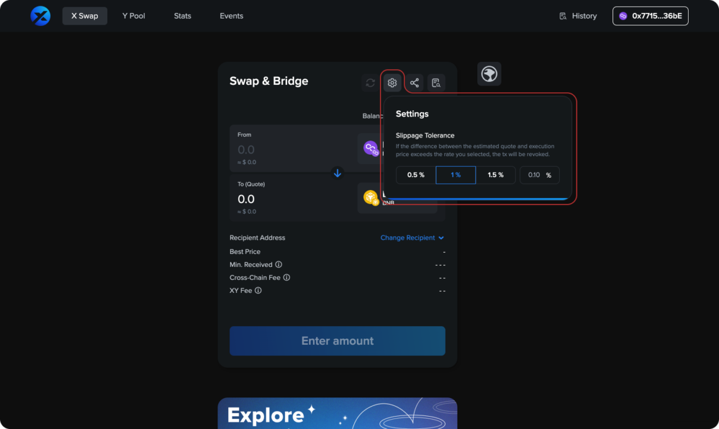The width and height of the screenshot is (719, 429).
Task: Switch to the Y Pool tab
Action: [x=133, y=15]
